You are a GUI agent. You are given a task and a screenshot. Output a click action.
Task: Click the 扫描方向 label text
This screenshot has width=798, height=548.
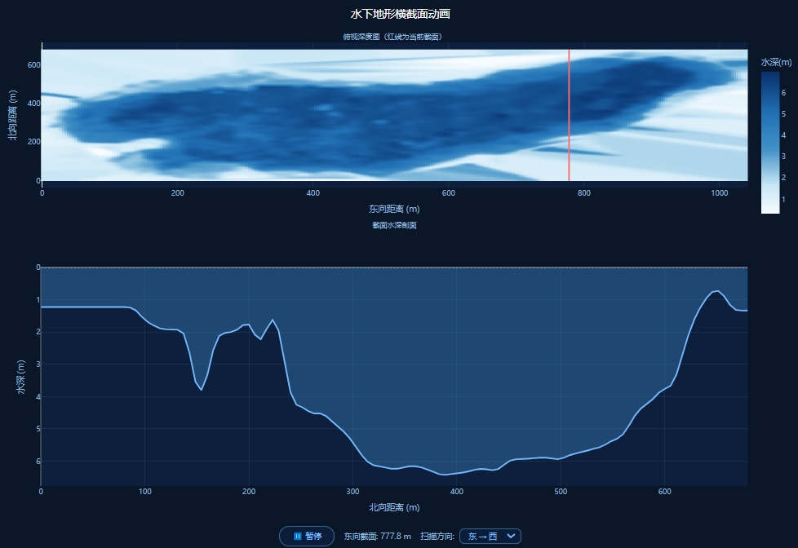point(437,536)
